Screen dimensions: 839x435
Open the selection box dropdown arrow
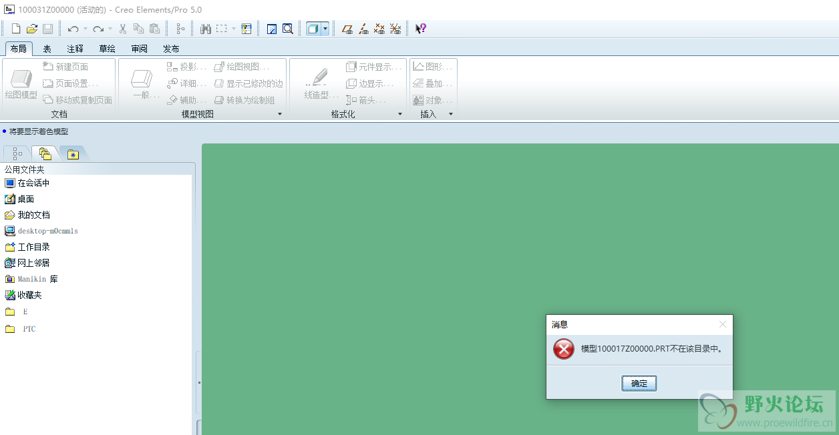[x=234, y=29]
